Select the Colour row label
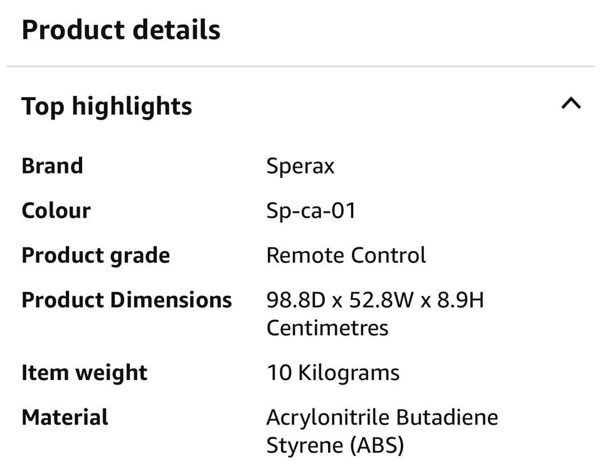This screenshot has width=602, height=469. pyautogui.click(x=56, y=210)
